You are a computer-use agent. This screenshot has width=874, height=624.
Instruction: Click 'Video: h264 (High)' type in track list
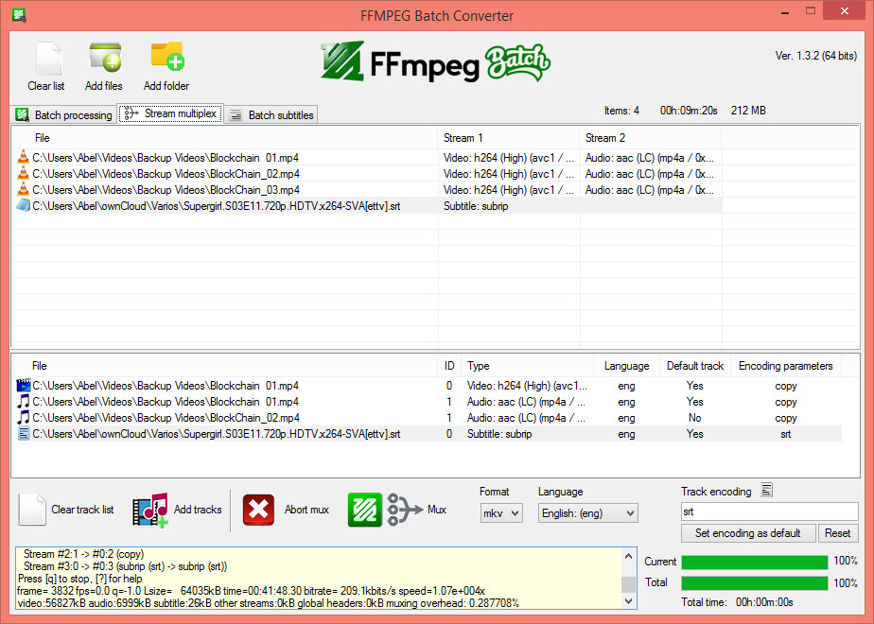point(527,386)
